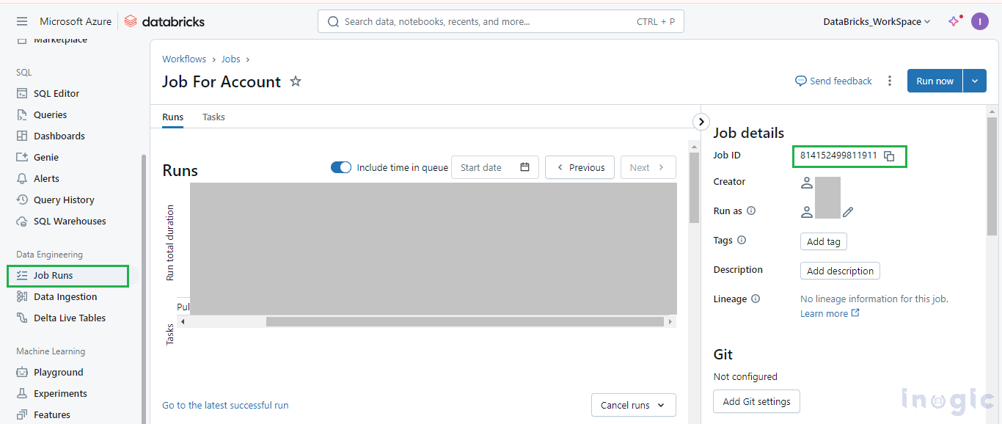Image resolution: width=1002 pixels, height=424 pixels.
Task: Select Job Runs in the sidebar
Action: click(x=67, y=276)
